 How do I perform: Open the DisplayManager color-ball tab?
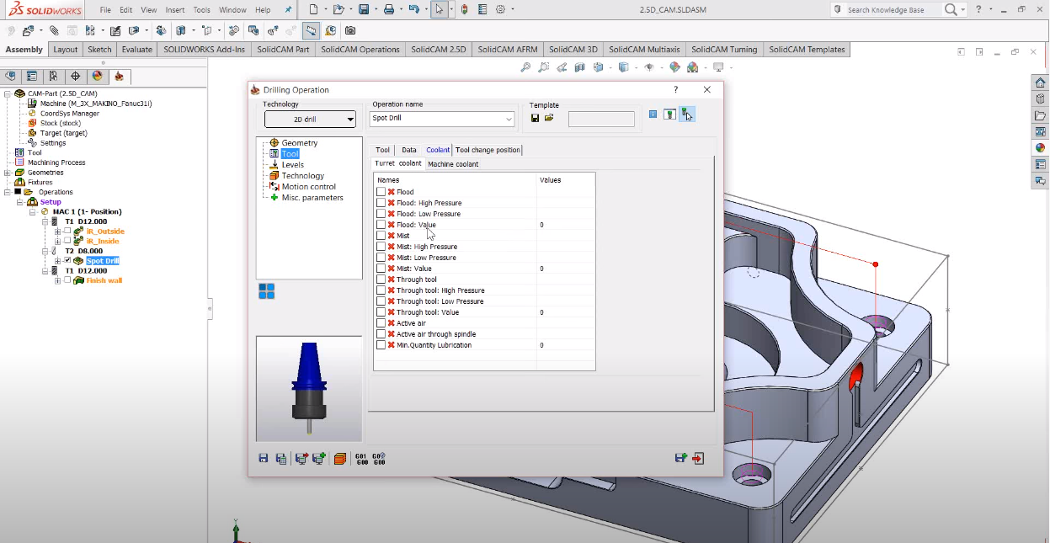(x=98, y=76)
